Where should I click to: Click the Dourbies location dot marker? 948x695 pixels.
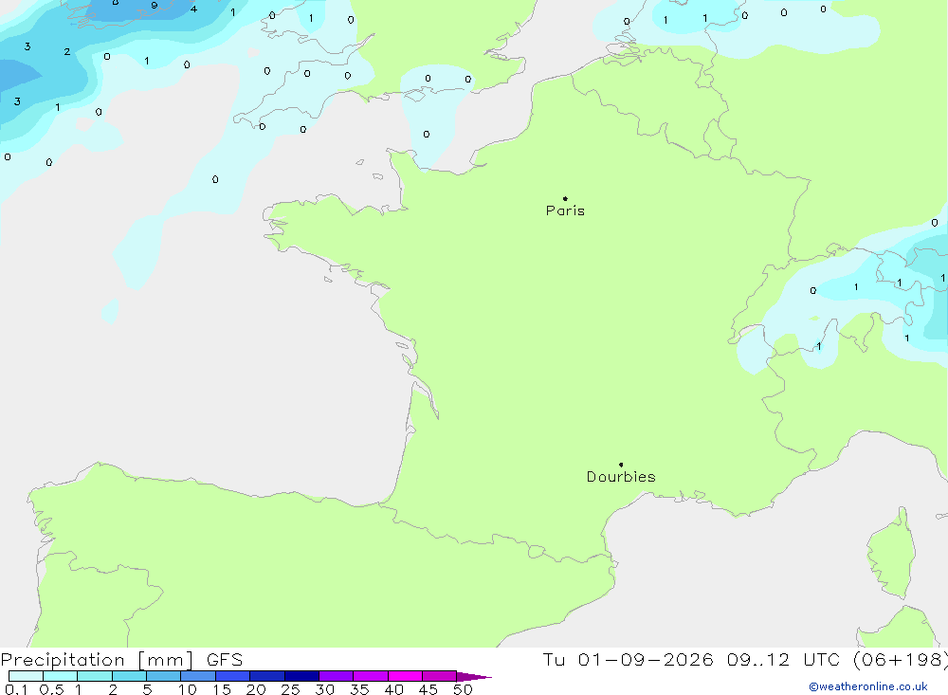[x=621, y=465]
